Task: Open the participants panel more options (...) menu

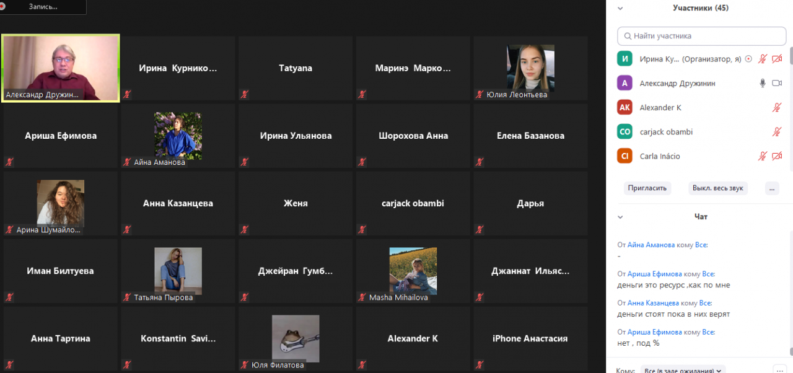Action: [772, 188]
